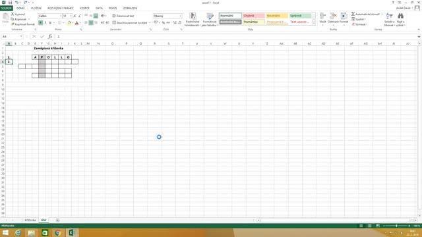Switch to the křížovka sheet tab
The width and height of the screenshot is (422, 237).
tap(30, 220)
